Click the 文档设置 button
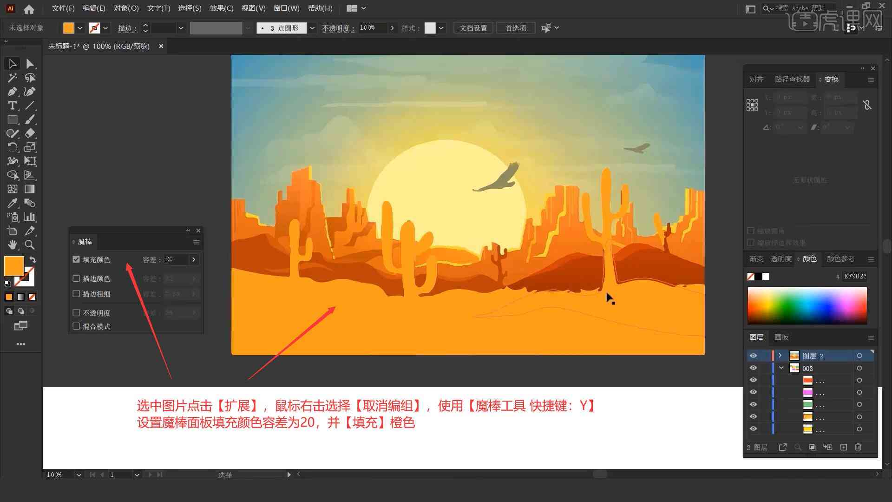 pyautogui.click(x=477, y=27)
